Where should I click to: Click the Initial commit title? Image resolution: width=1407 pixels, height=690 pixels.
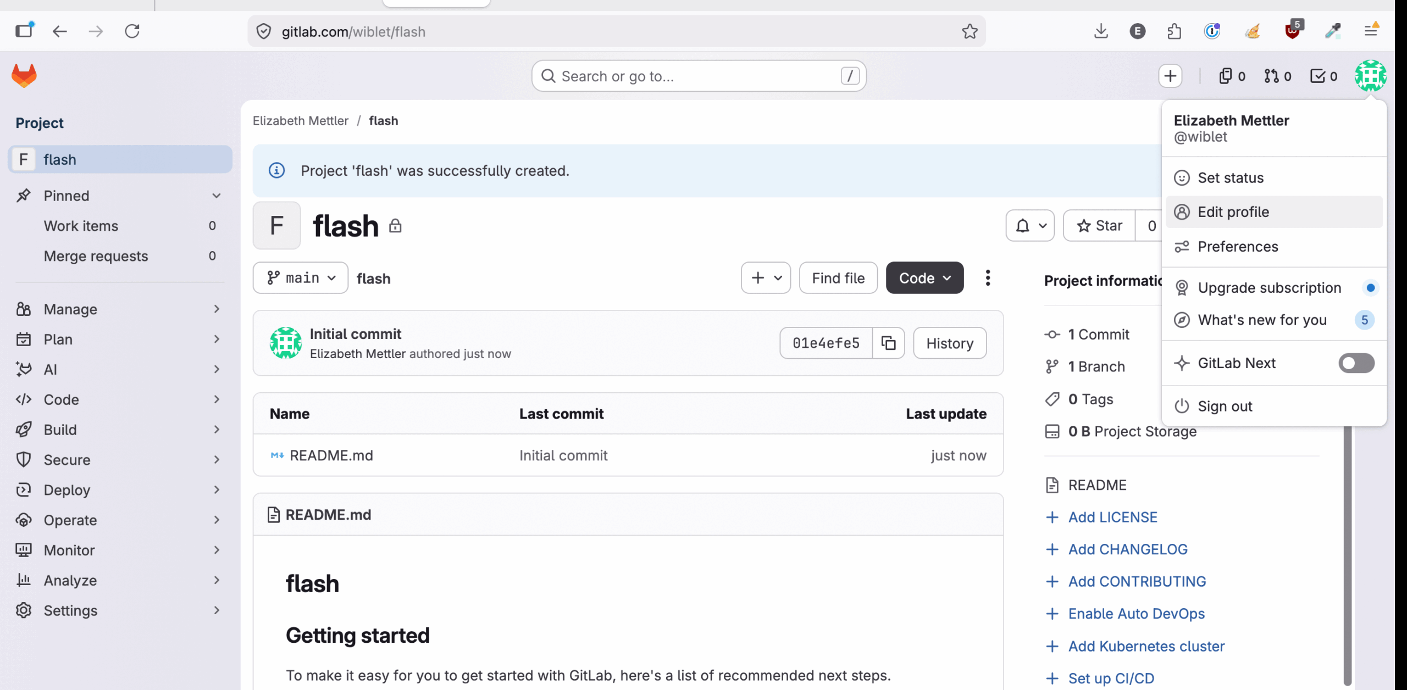pos(355,334)
